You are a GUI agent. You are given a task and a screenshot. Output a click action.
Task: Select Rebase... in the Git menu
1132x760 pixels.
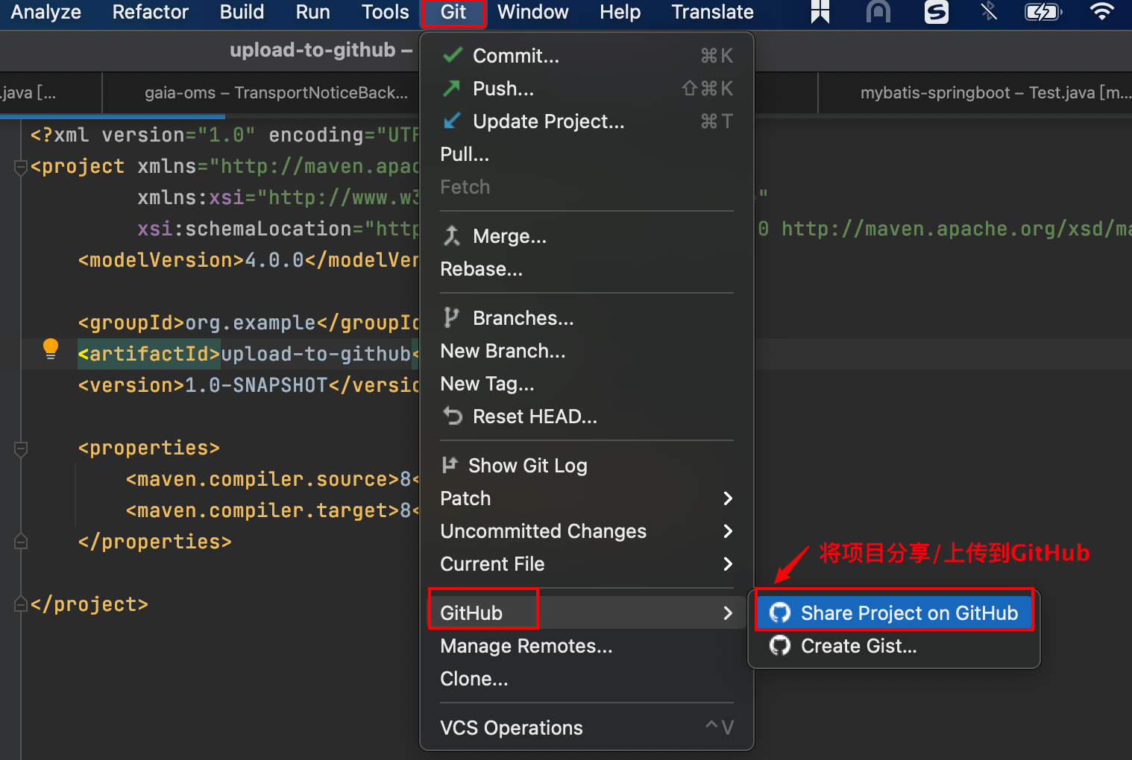coord(587,269)
